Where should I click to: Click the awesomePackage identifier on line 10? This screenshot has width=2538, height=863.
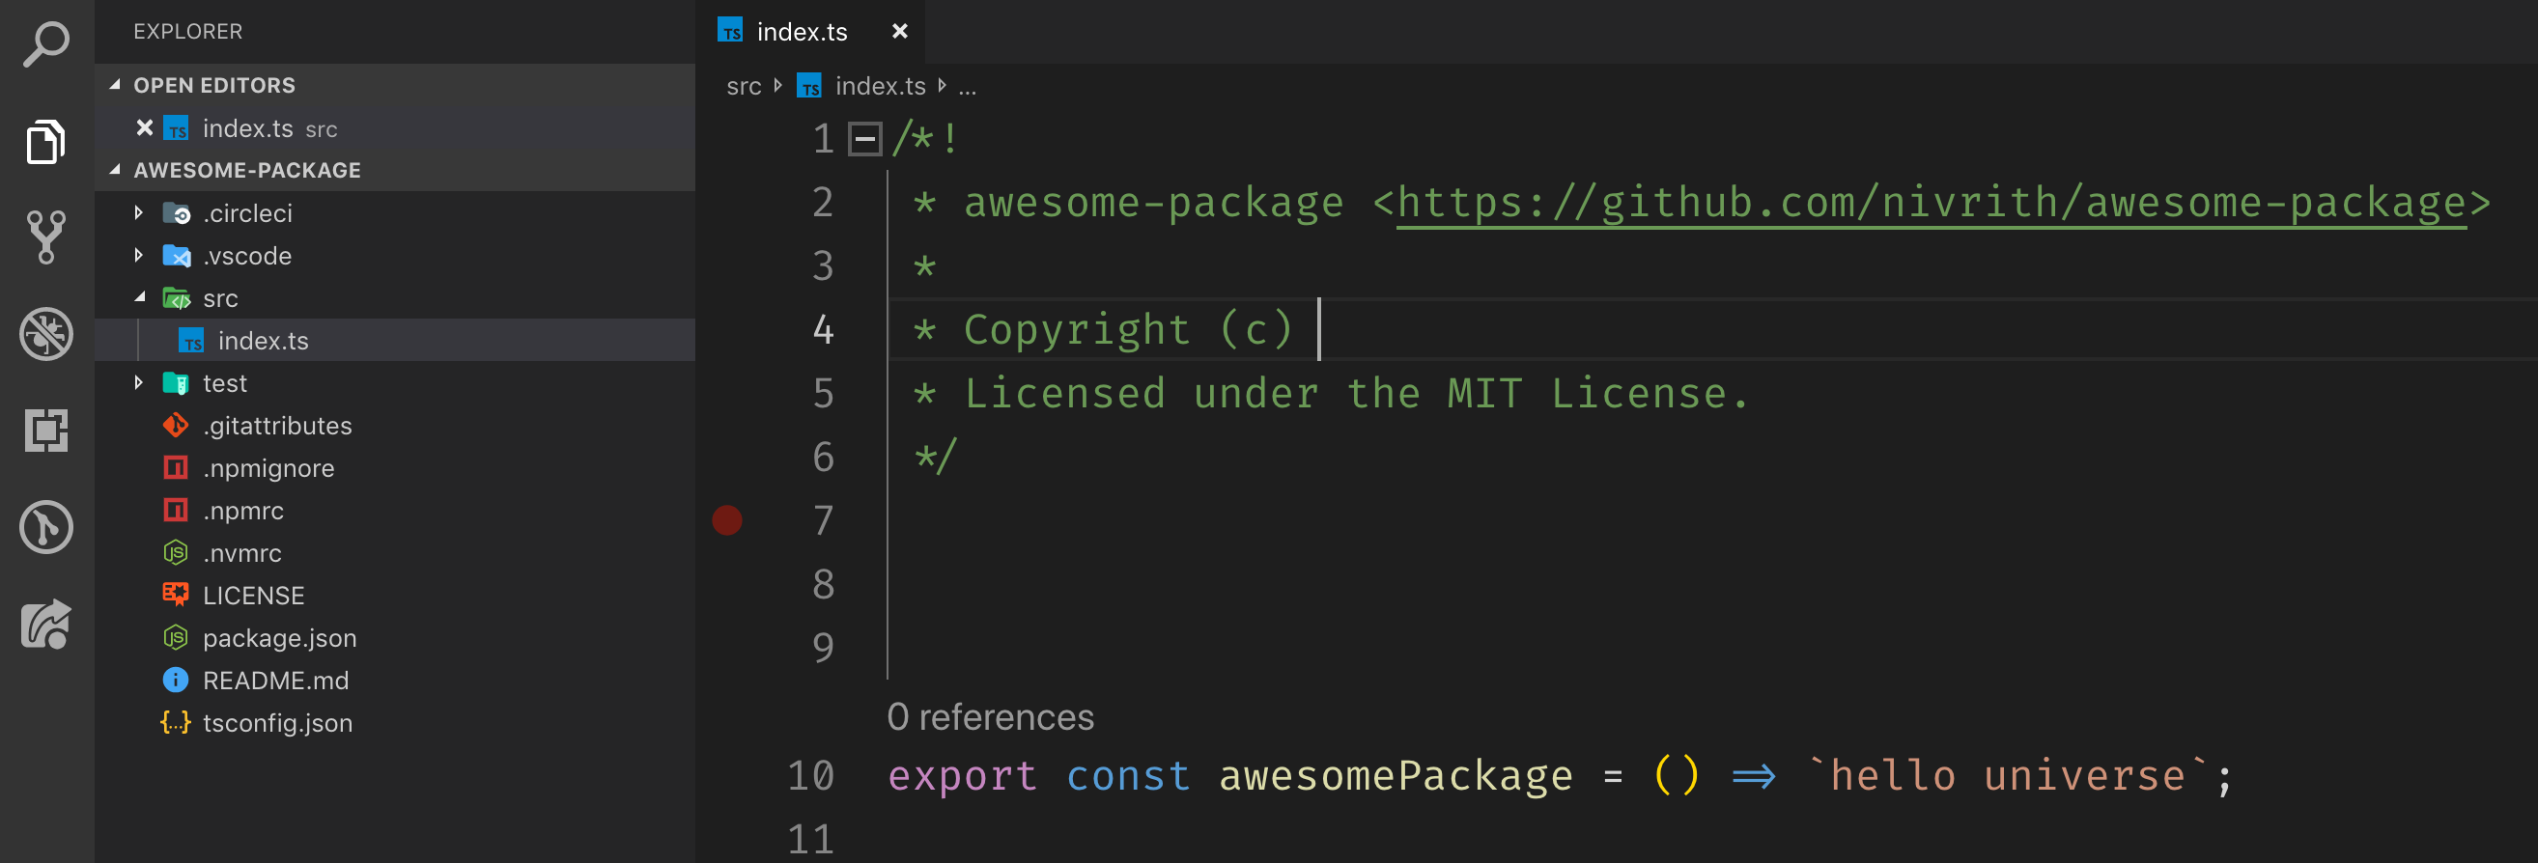1396,776
